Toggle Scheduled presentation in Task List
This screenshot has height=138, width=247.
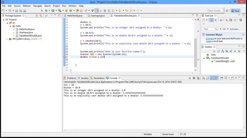point(215,20)
